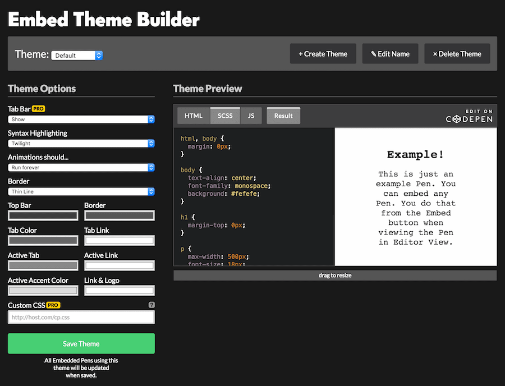The width and height of the screenshot is (505, 386).
Task: Click the help question mark near Custom CSS
Action: 152,305
